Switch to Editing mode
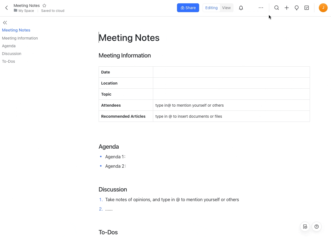This screenshot has height=239, width=331. 211,8
